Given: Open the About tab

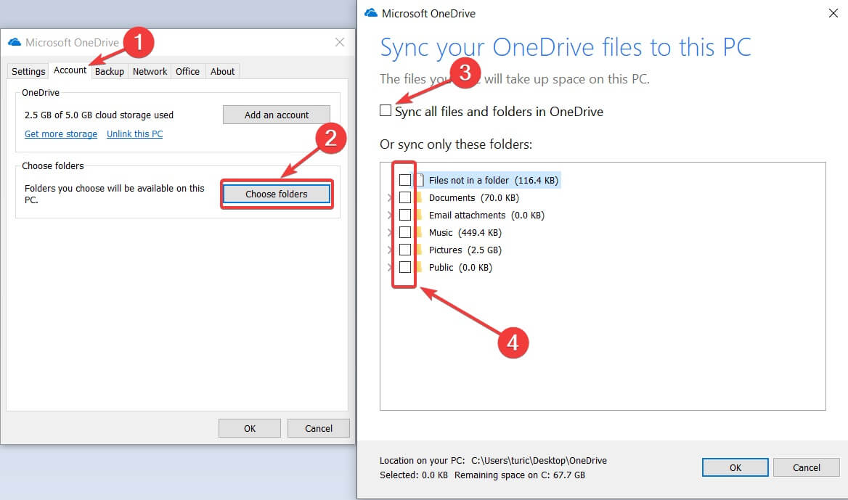Looking at the screenshot, I should [x=222, y=71].
